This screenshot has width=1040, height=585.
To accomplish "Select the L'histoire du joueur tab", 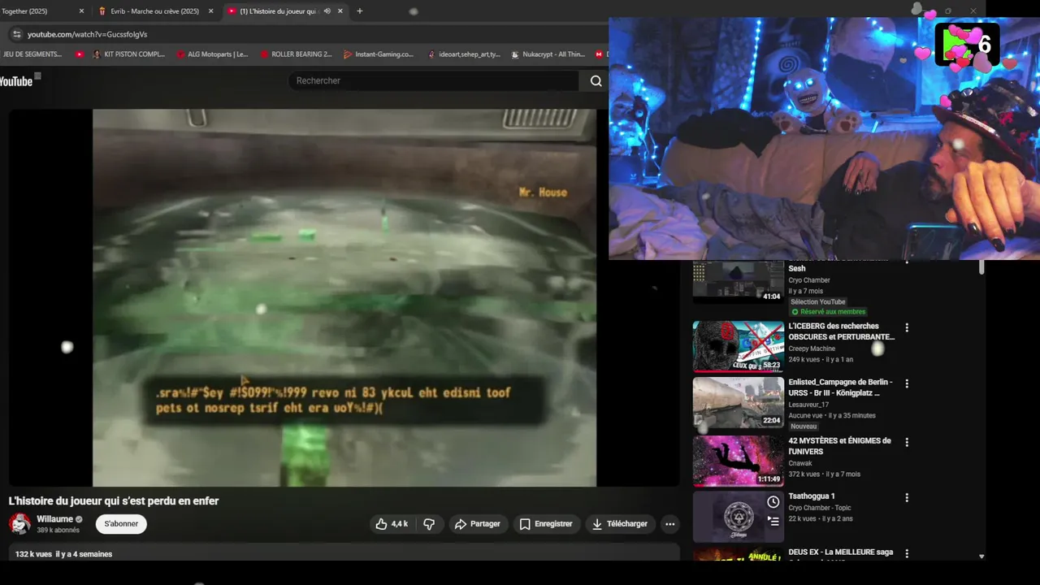I will click(x=277, y=11).
